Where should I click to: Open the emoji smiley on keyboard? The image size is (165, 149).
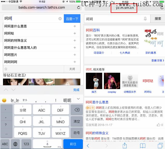[4, 100]
